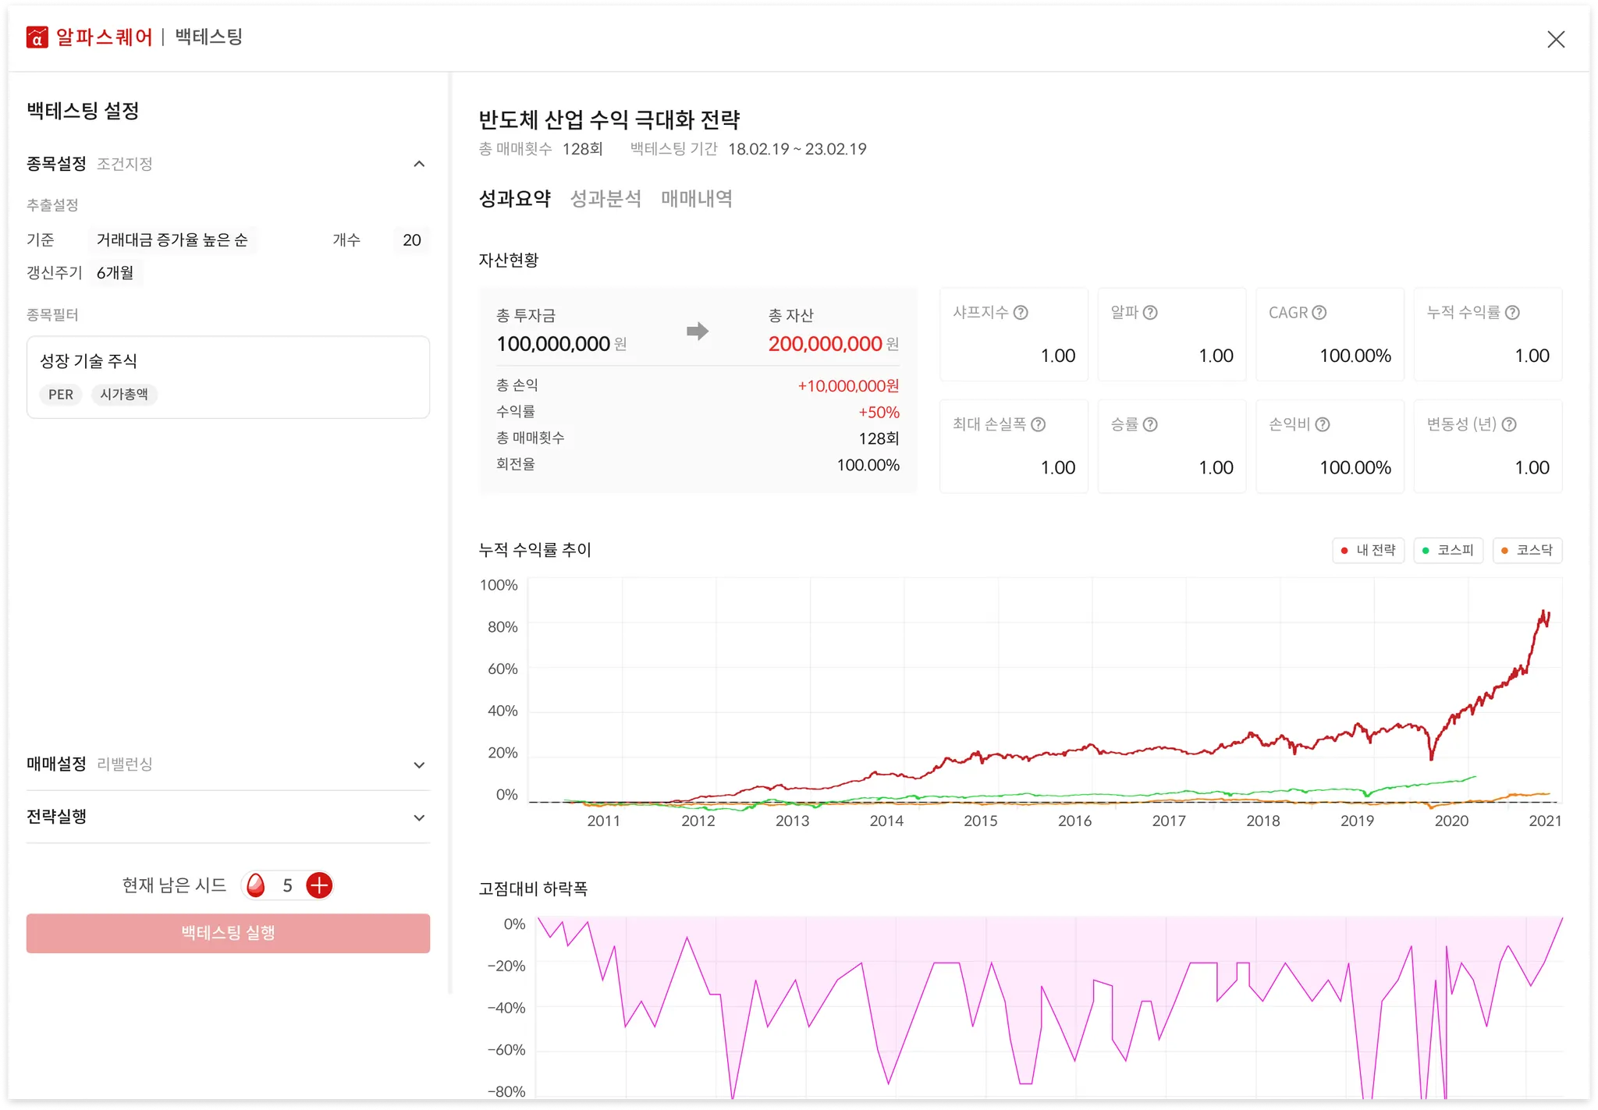Click the CAGR help question icon
Viewport: 1598px width, 1110px height.
(1319, 313)
